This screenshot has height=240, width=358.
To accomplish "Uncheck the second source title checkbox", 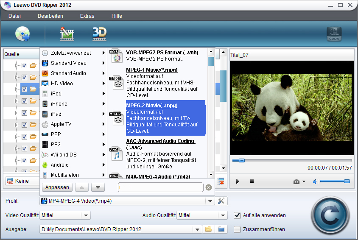I will point(24,77).
